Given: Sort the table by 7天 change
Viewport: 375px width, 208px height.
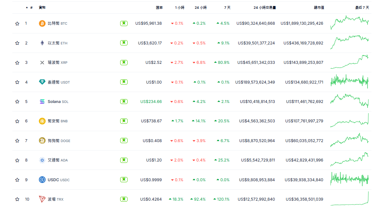Looking at the screenshot, I should (227, 7).
